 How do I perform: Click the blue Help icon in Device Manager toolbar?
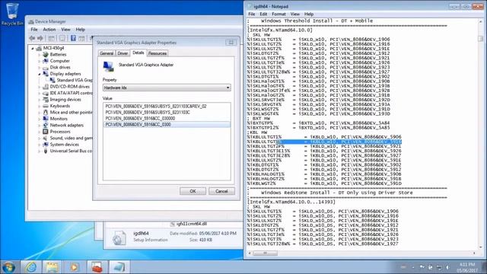coord(73,38)
